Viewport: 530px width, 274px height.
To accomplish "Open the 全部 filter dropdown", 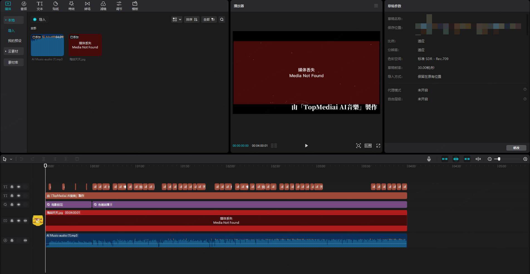I will [209, 19].
